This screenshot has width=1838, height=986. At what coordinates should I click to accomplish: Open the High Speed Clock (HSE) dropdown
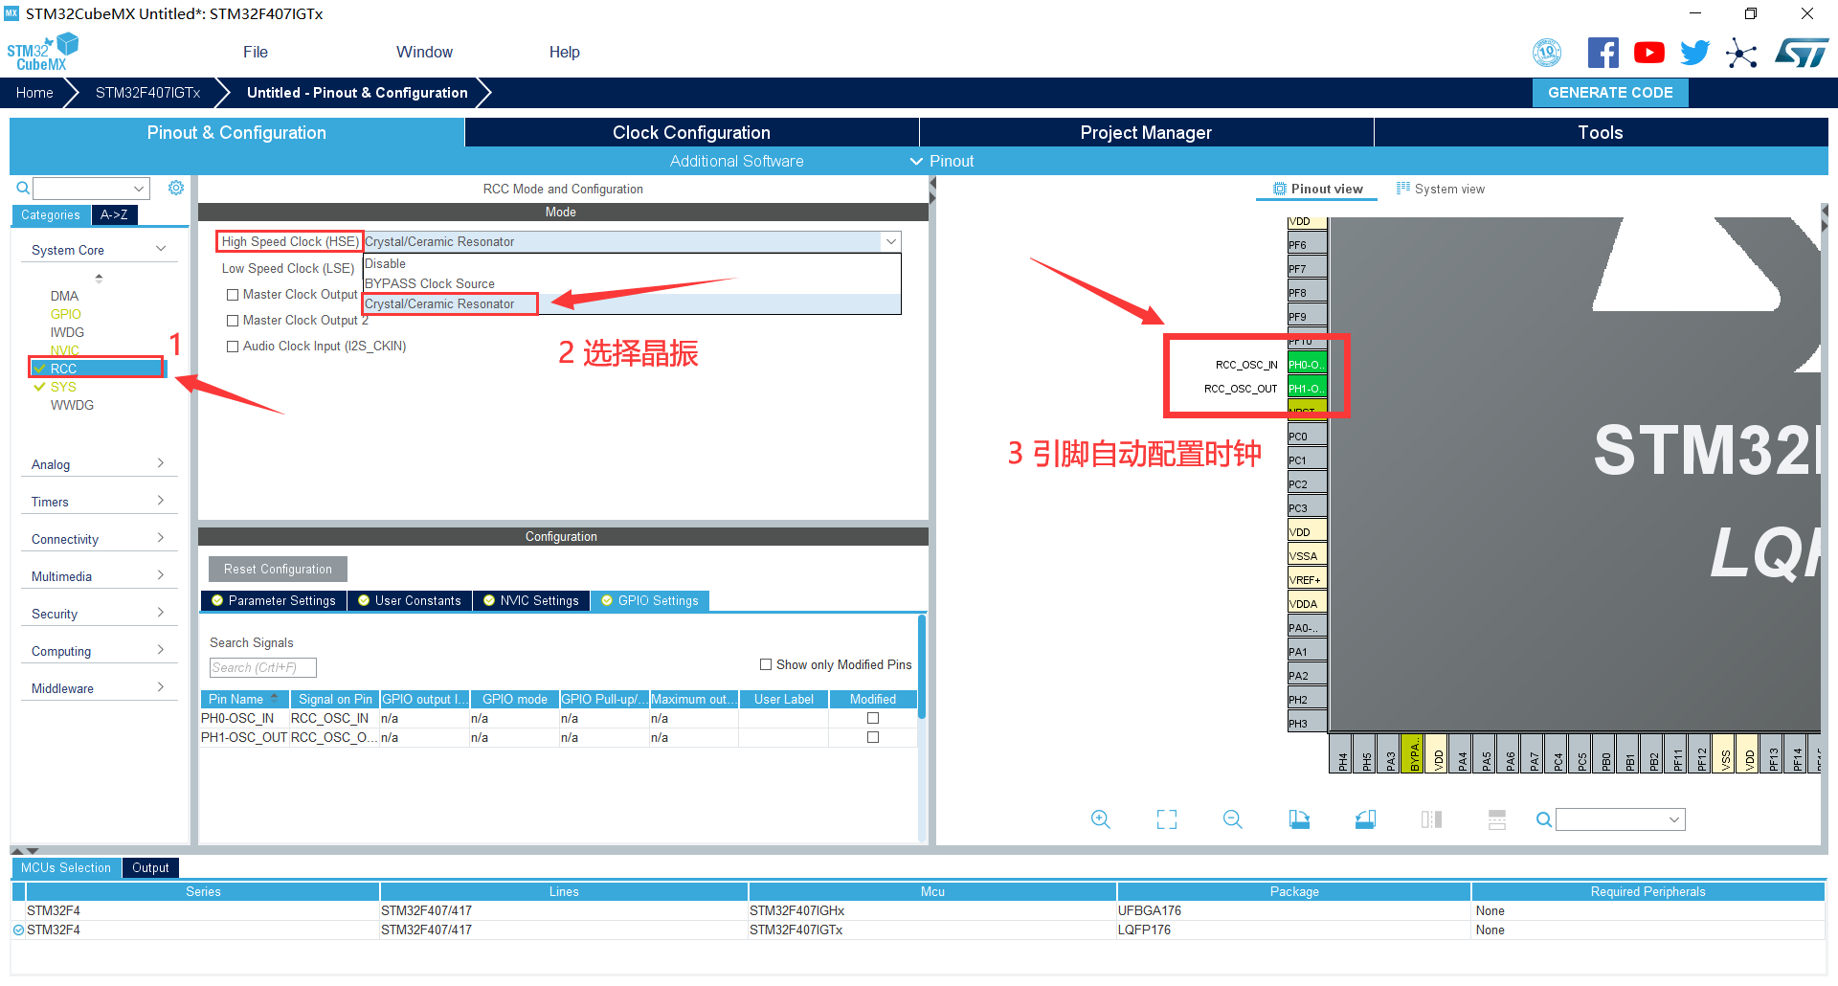(632, 242)
